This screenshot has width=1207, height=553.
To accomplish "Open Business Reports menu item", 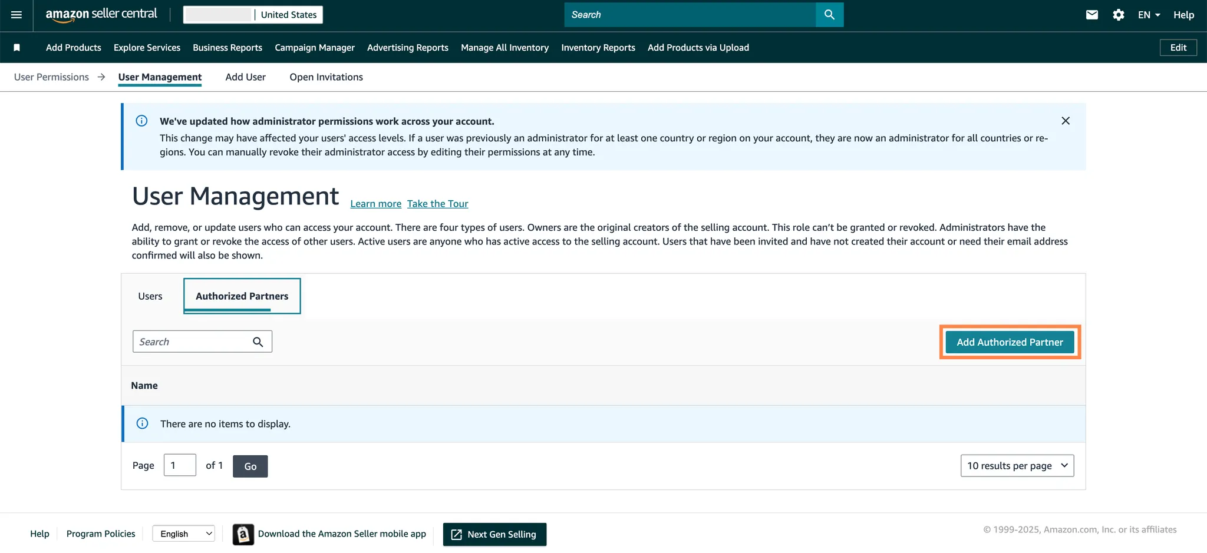I will [x=227, y=48].
